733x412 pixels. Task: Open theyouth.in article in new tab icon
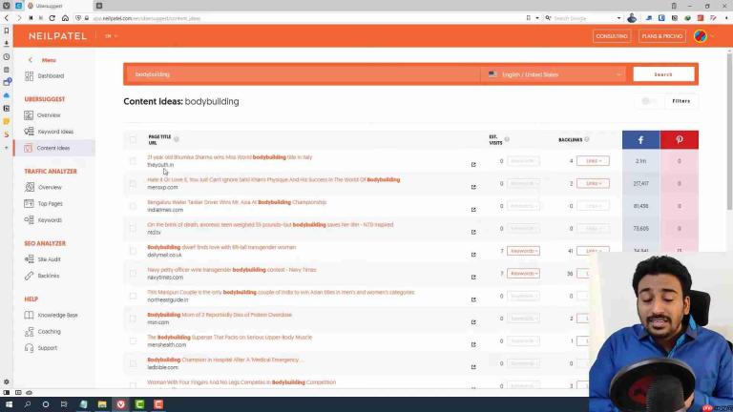tap(473, 164)
